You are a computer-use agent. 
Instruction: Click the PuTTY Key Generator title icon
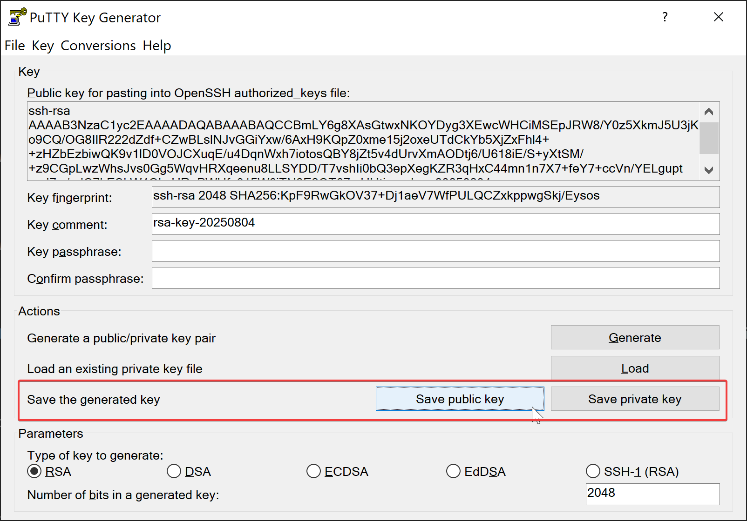coord(17,17)
